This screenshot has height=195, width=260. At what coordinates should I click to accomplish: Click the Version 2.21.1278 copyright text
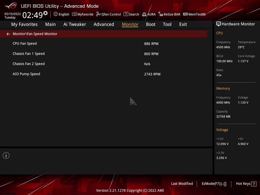click(130, 190)
